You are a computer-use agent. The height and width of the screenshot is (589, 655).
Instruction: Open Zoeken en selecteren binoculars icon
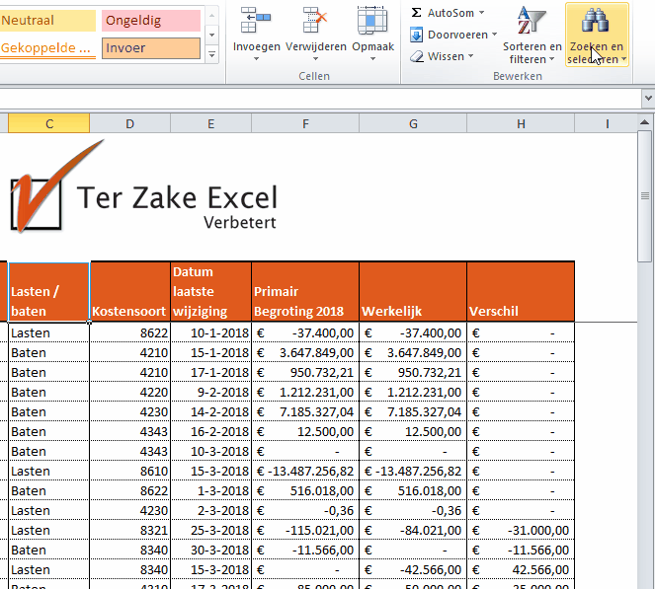(x=596, y=20)
